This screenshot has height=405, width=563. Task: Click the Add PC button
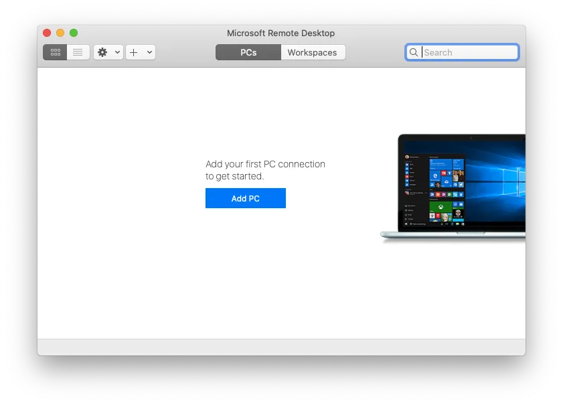click(x=246, y=198)
